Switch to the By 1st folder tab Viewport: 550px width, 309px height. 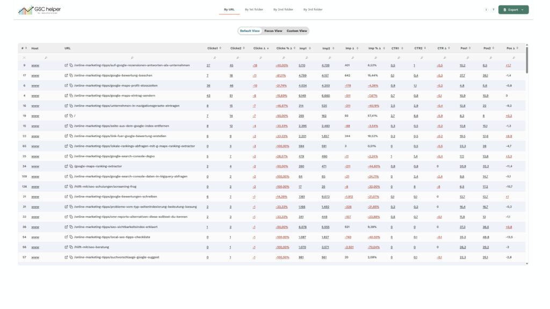(x=252, y=9)
